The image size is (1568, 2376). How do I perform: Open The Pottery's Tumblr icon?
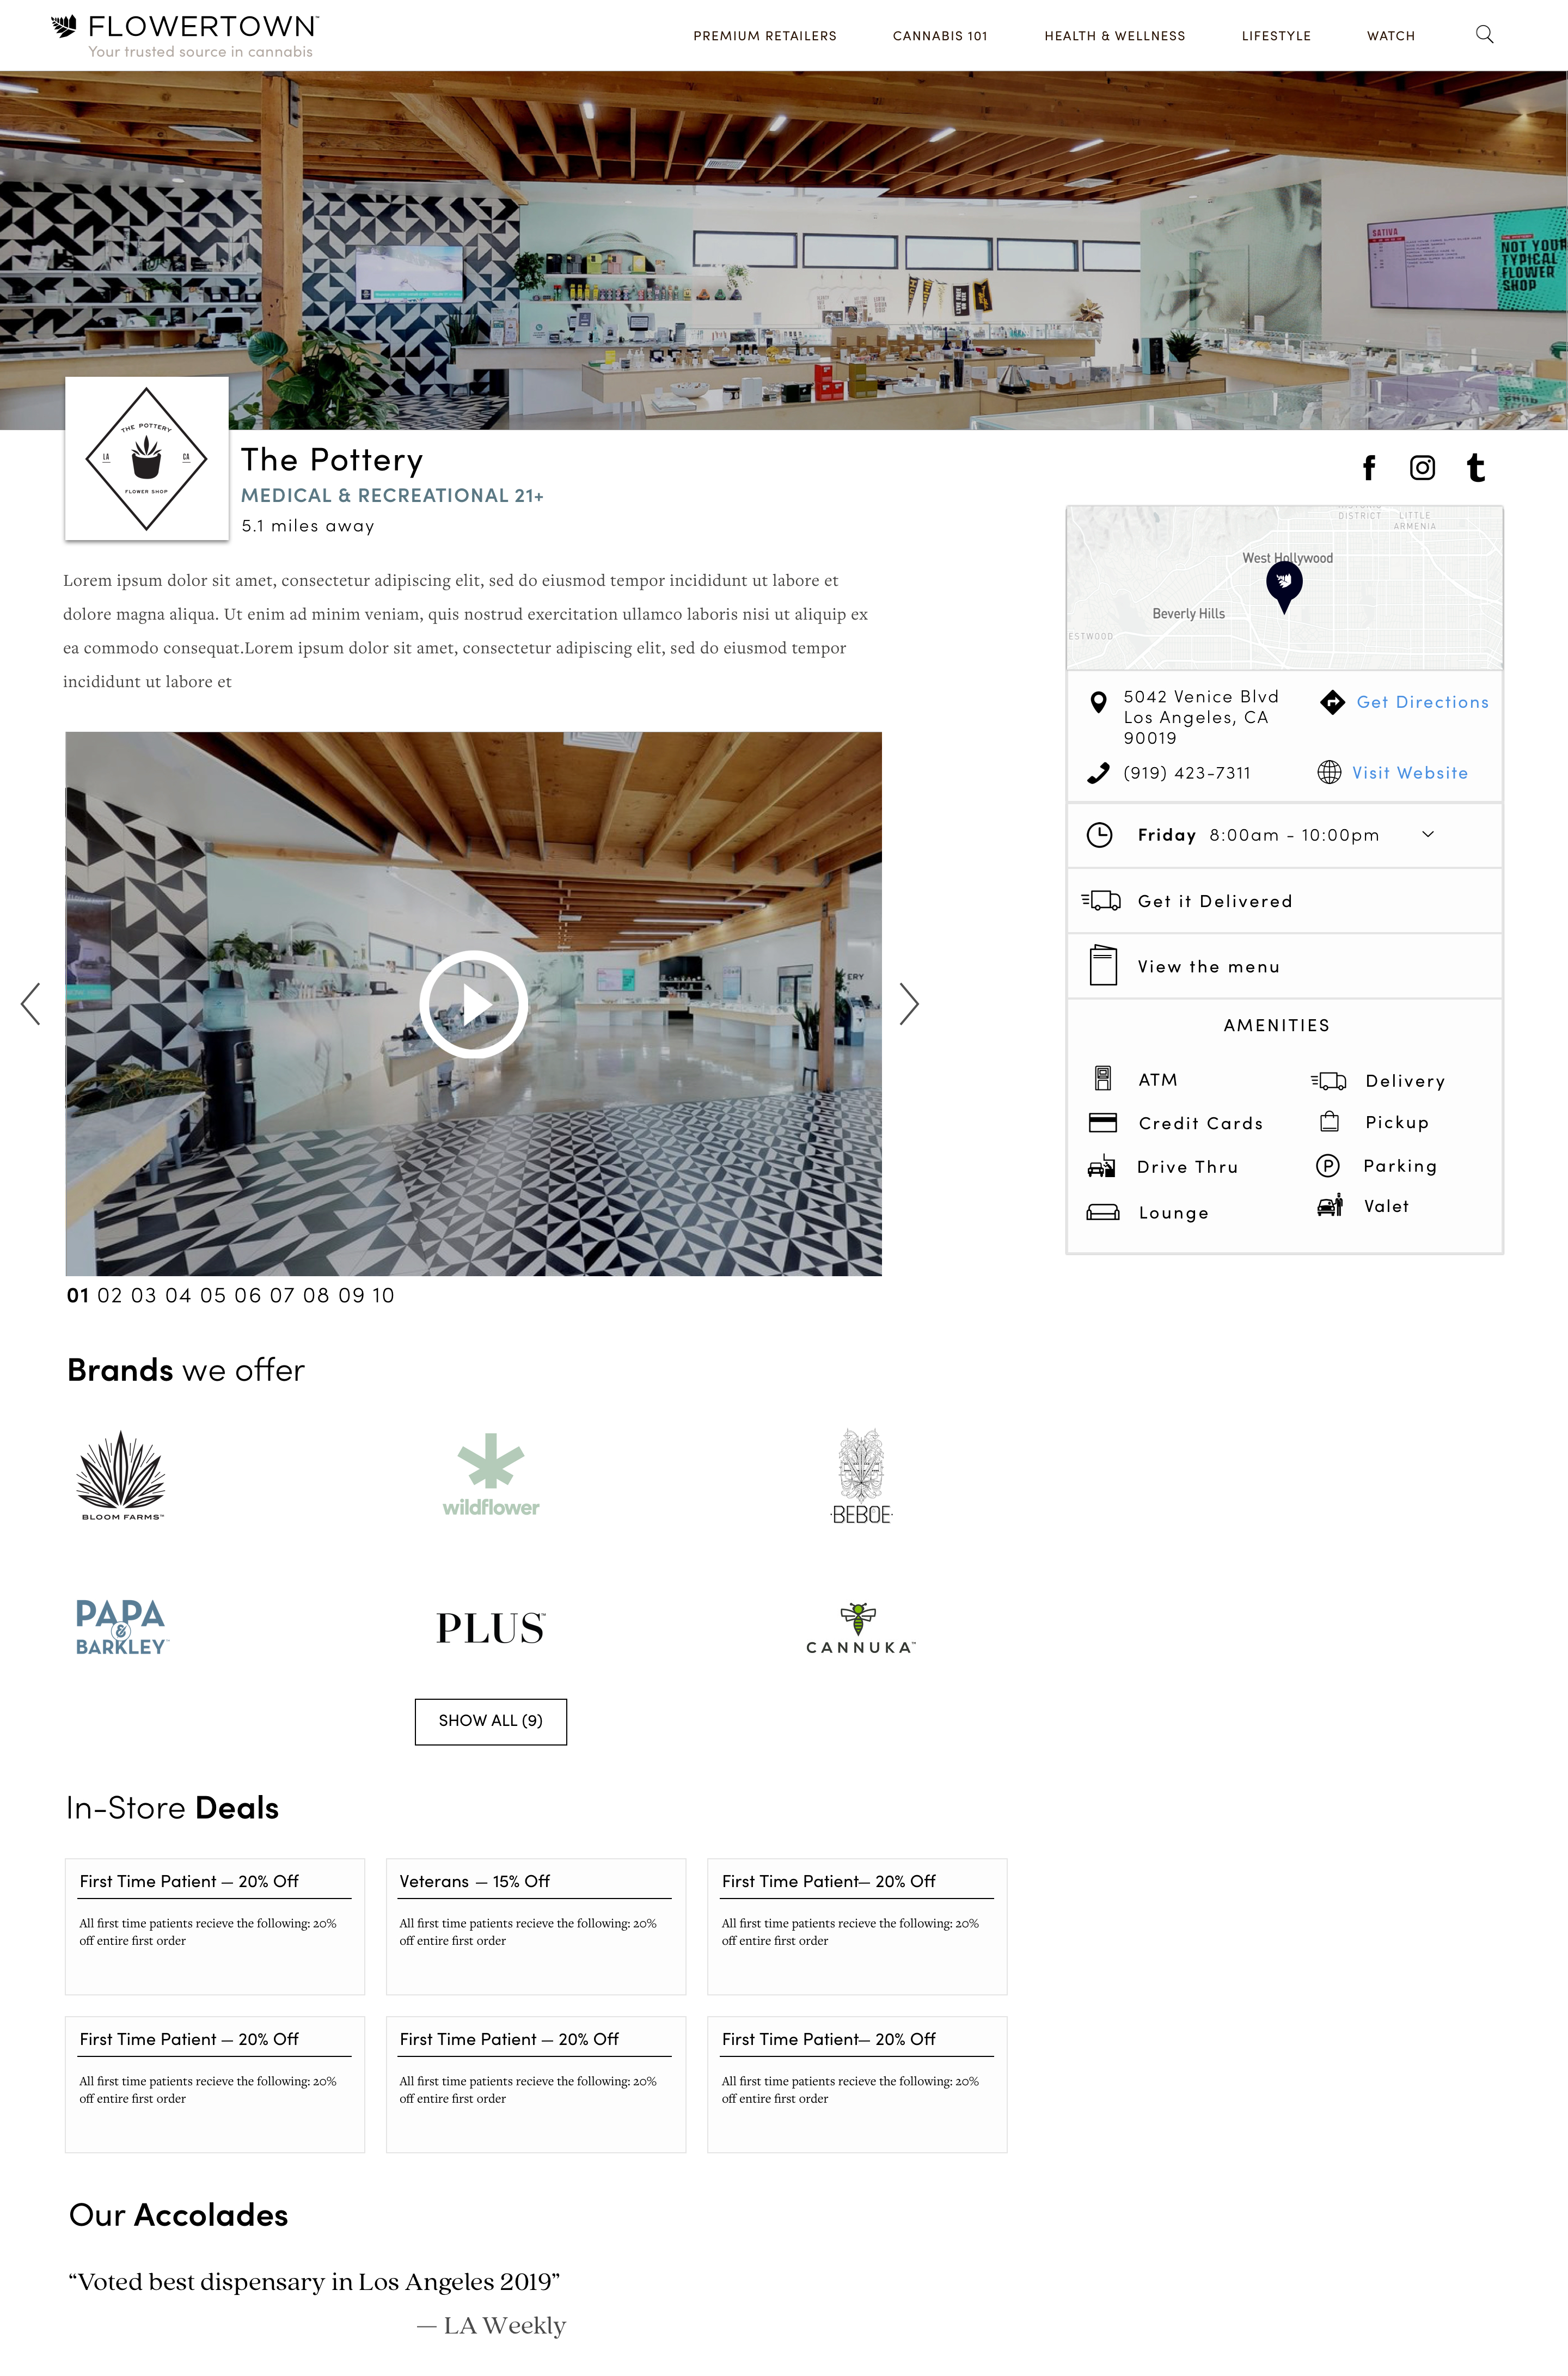click(1475, 468)
